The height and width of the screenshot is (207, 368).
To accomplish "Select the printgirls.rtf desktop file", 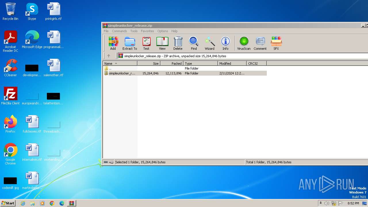I will pyautogui.click(x=53, y=11).
